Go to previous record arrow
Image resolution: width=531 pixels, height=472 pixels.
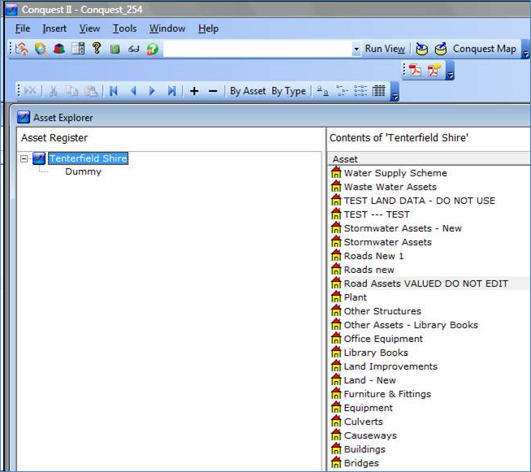[x=133, y=91]
